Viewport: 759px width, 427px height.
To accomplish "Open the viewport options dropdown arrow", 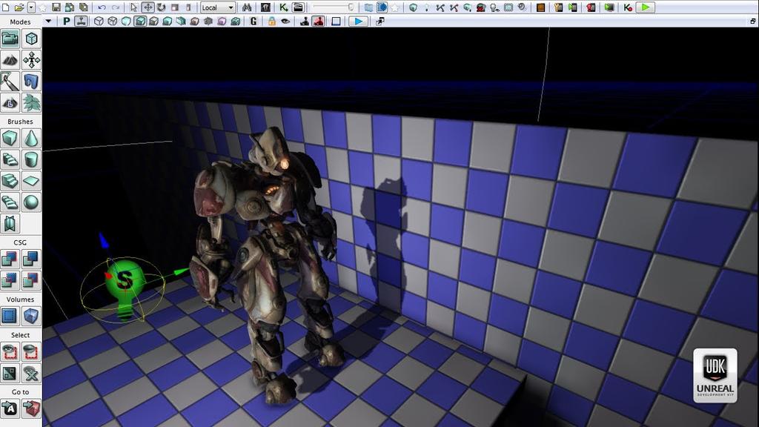I will 48,21.
